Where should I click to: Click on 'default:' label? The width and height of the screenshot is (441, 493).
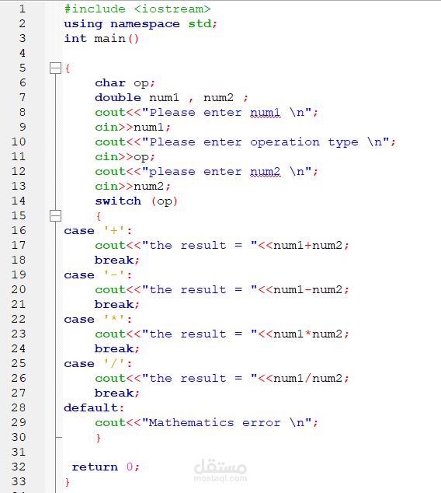[94, 408]
